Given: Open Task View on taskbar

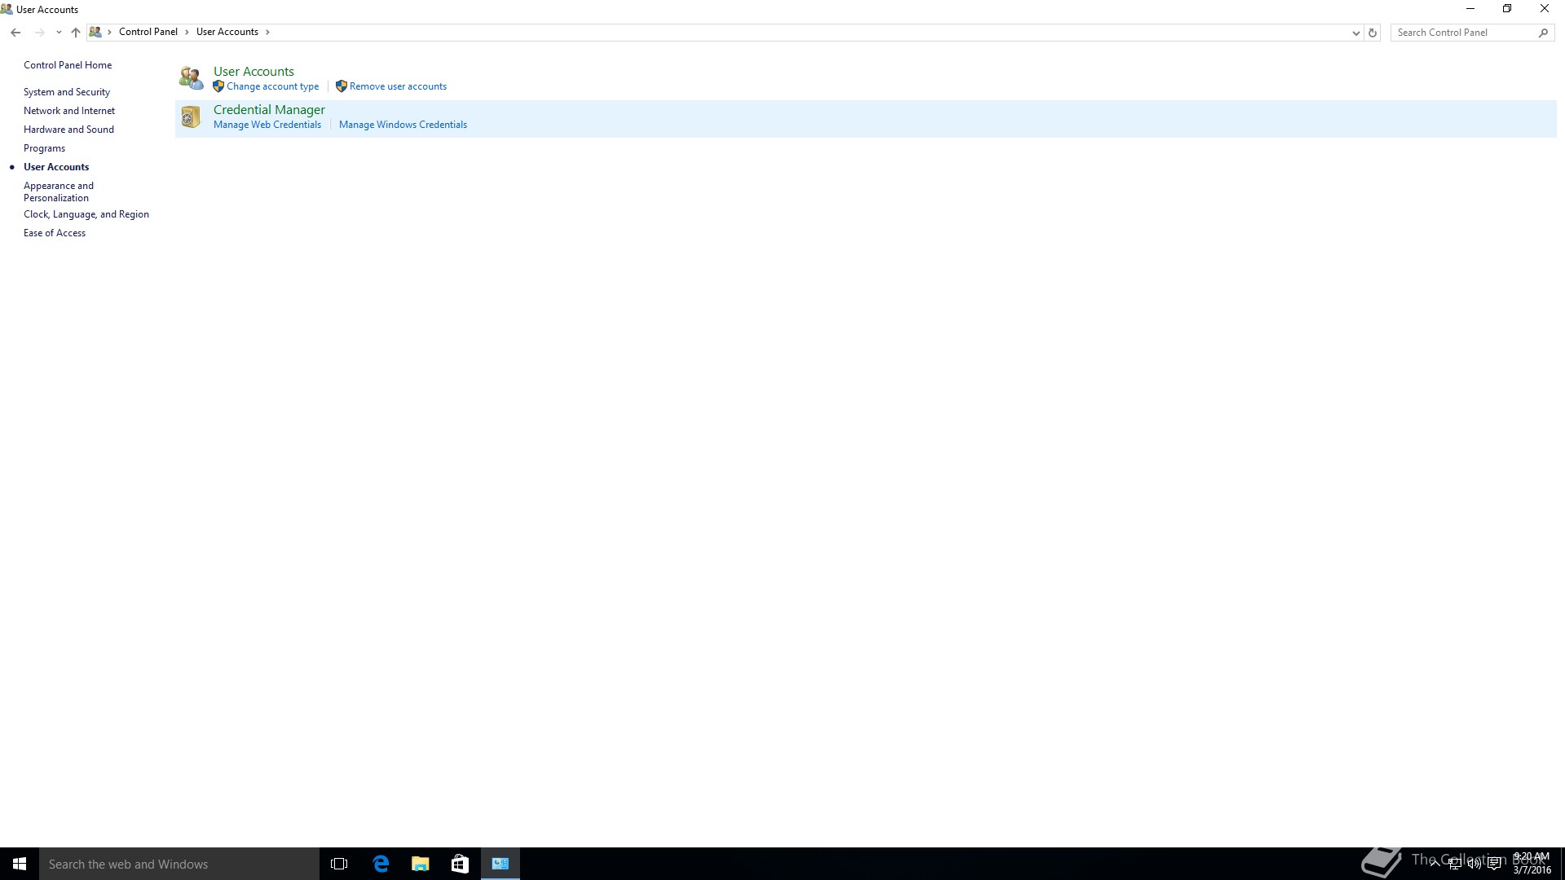Looking at the screenshot, I should pos(339,864).
